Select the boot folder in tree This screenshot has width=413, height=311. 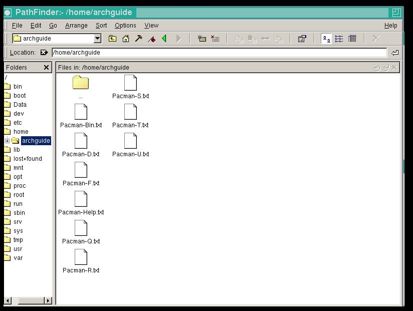point(15,96)
